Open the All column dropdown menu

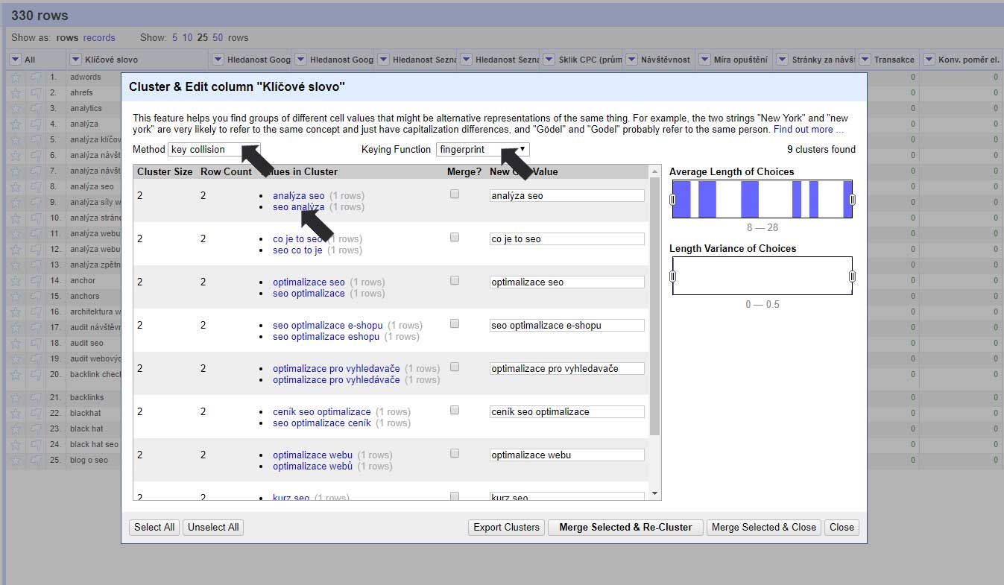(x=15, y=60)
